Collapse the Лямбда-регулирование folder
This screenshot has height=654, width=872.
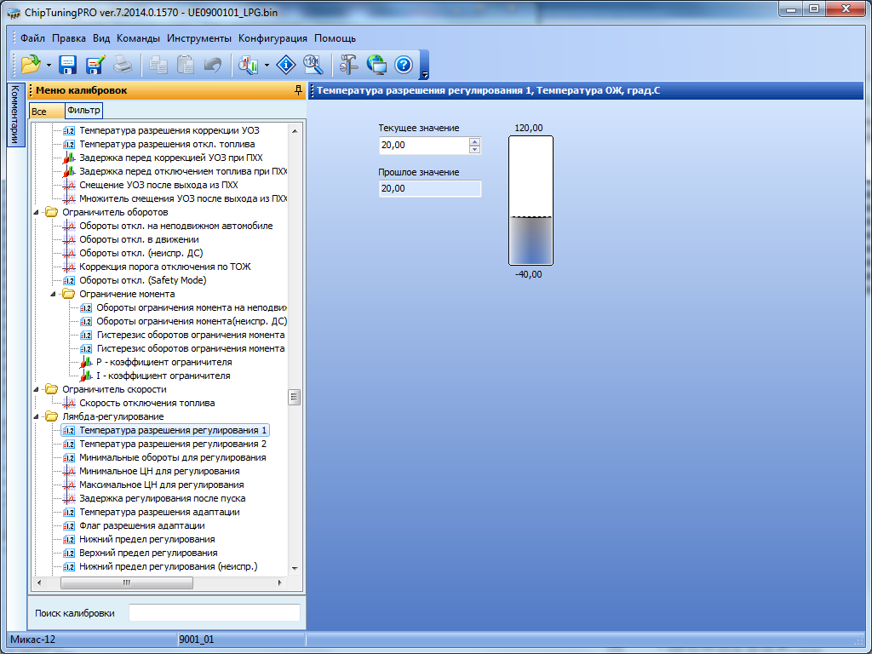click(37, 416)
